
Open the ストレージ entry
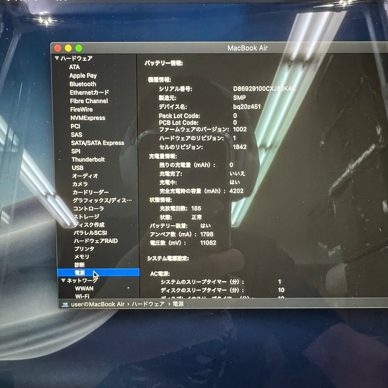pos(86,216)
